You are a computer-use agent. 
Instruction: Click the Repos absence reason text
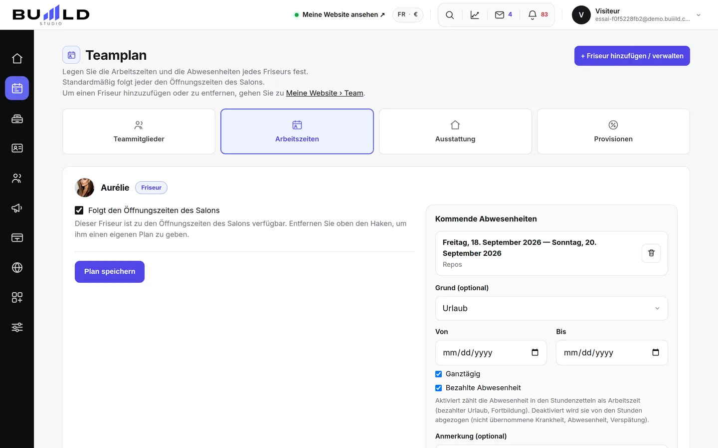click(452, 265)
